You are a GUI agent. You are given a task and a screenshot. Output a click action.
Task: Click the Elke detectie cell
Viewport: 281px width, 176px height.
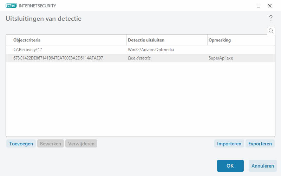pyautogui.click(x=139, y=58)
